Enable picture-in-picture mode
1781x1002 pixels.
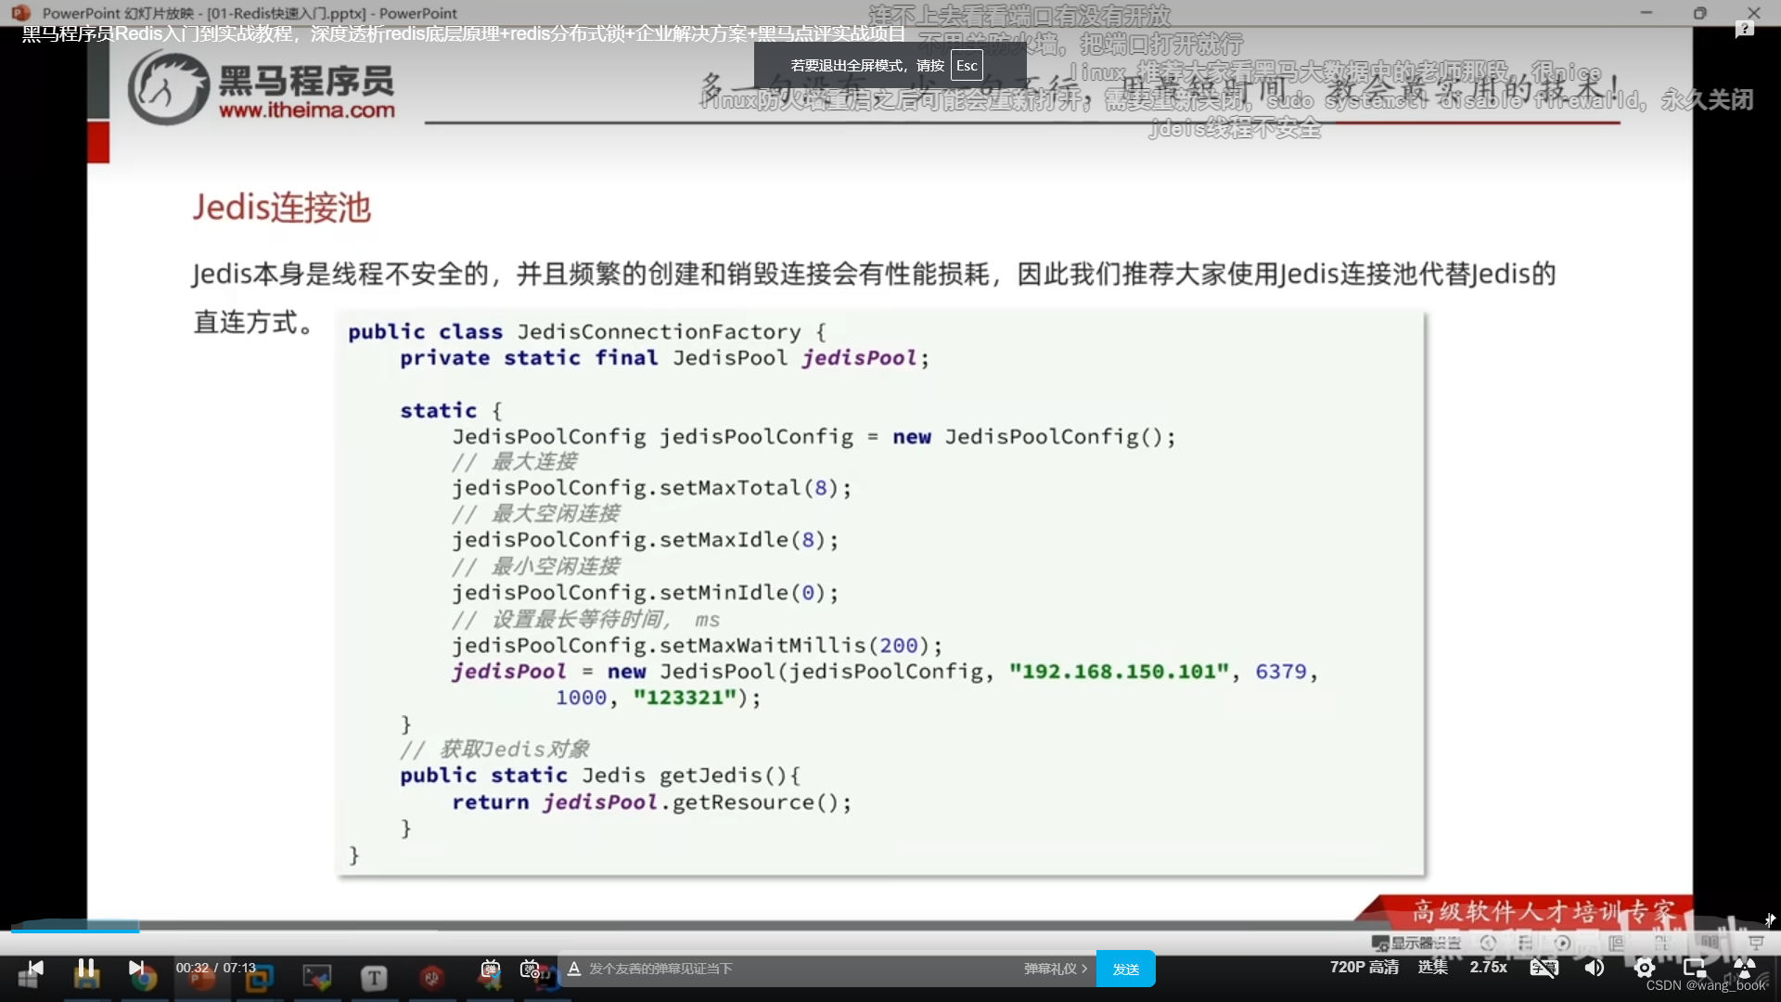pyautogui.click(x=1695, y=968)
